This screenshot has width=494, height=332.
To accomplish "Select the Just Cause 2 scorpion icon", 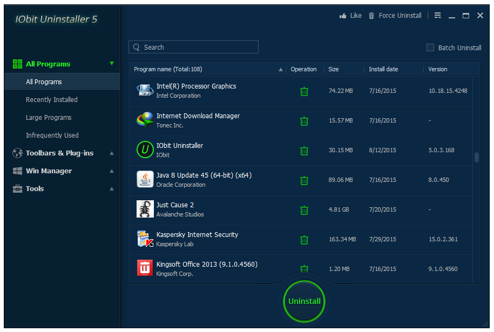I will (x=145, y=209).
